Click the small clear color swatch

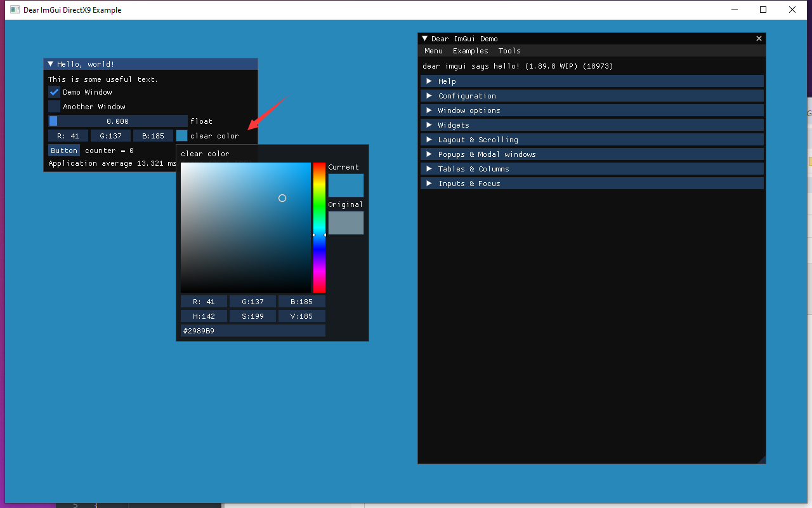coord(181,135)
